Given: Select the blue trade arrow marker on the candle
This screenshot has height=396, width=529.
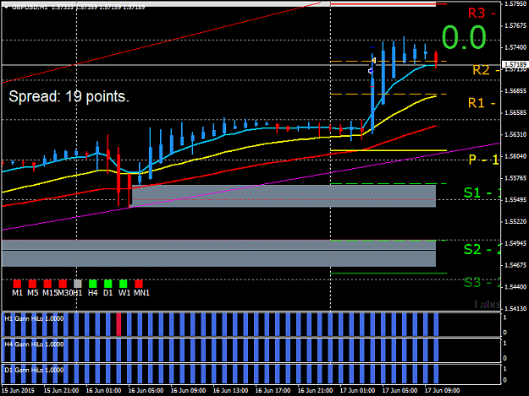Looking at the screenshot, I should (x=371, y=71).
